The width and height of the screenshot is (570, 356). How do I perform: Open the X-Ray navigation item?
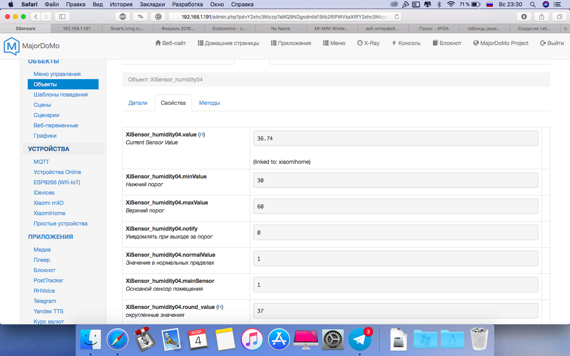point(368,43)
